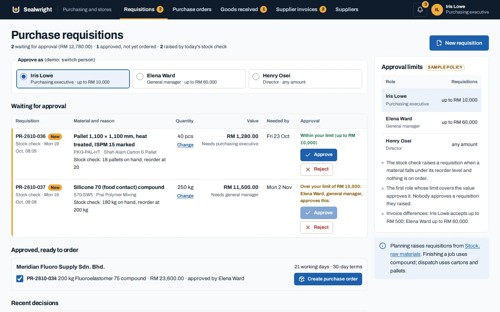The width and height of the screenshot is (500, 312).
Task: Click the value RM 11,500.00
Action: pos(241,187)
